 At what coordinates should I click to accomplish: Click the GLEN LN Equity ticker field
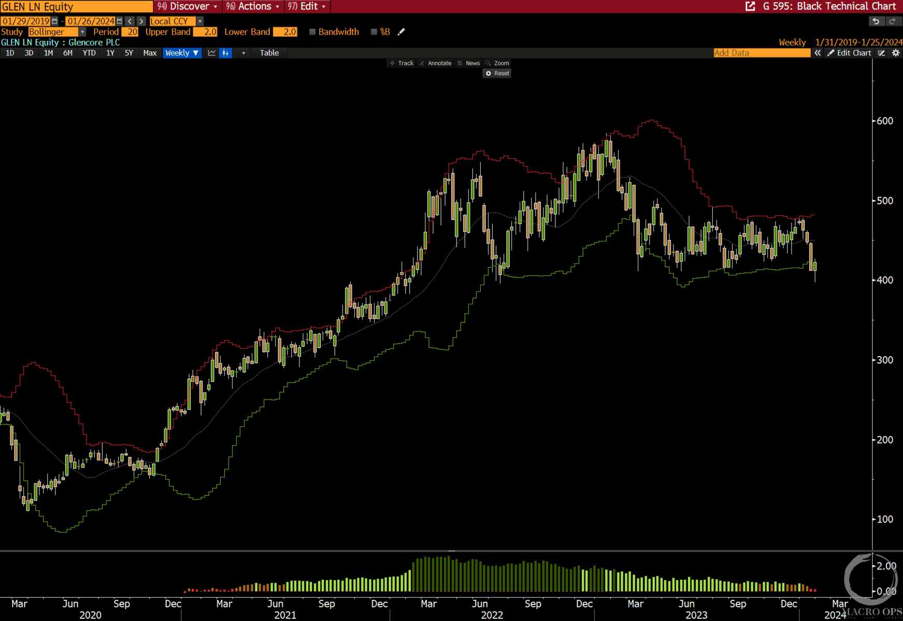76,6
